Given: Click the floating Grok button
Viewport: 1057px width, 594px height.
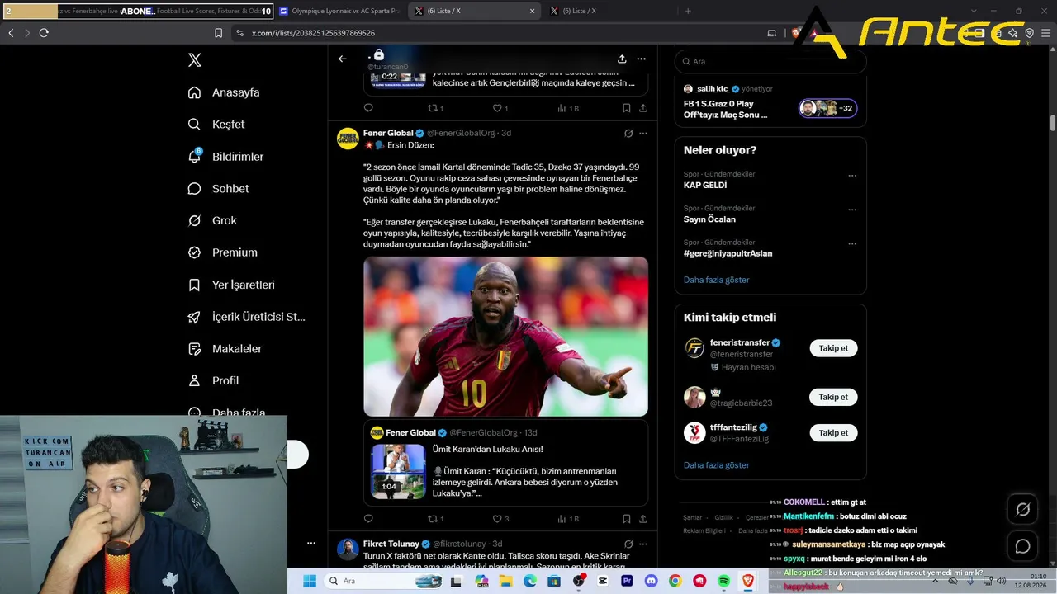Looking at the screenshot, I should click(x=1022, y=510).
